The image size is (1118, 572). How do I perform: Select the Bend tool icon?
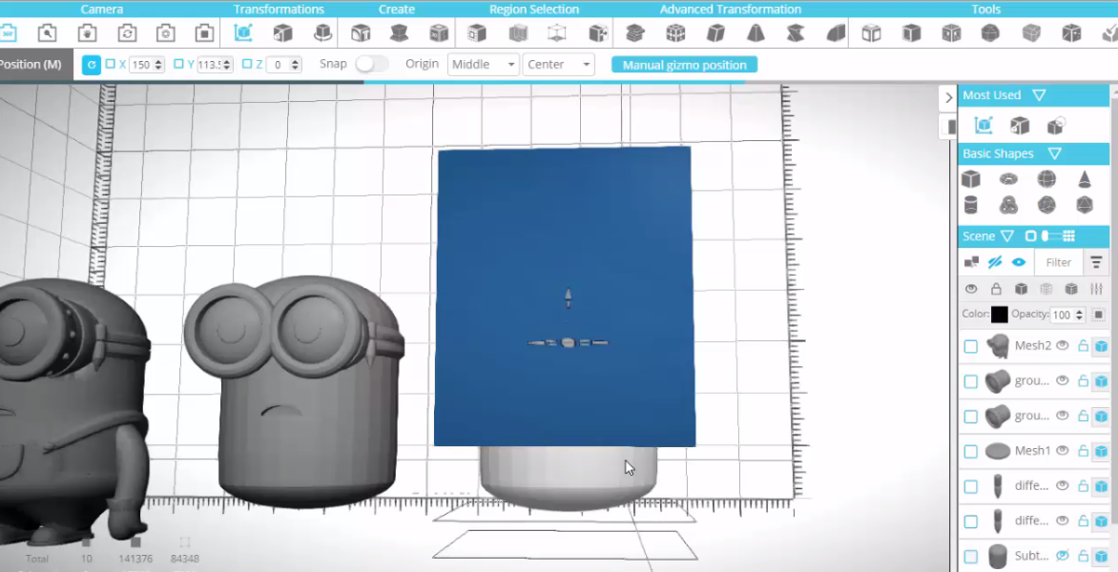pyautogui.click(x=836, y=32)
